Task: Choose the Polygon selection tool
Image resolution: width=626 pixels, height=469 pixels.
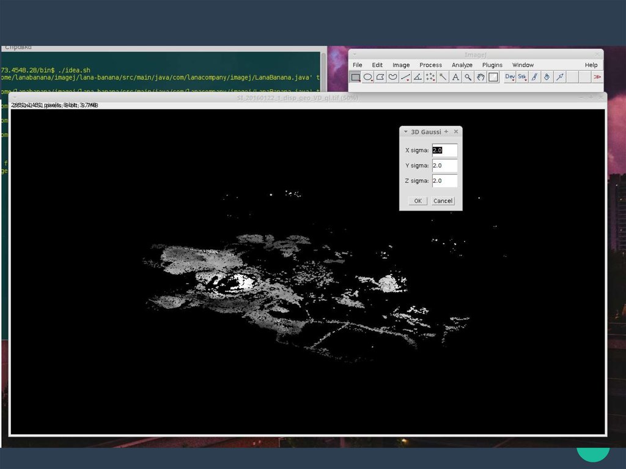Action: (380, 77)
